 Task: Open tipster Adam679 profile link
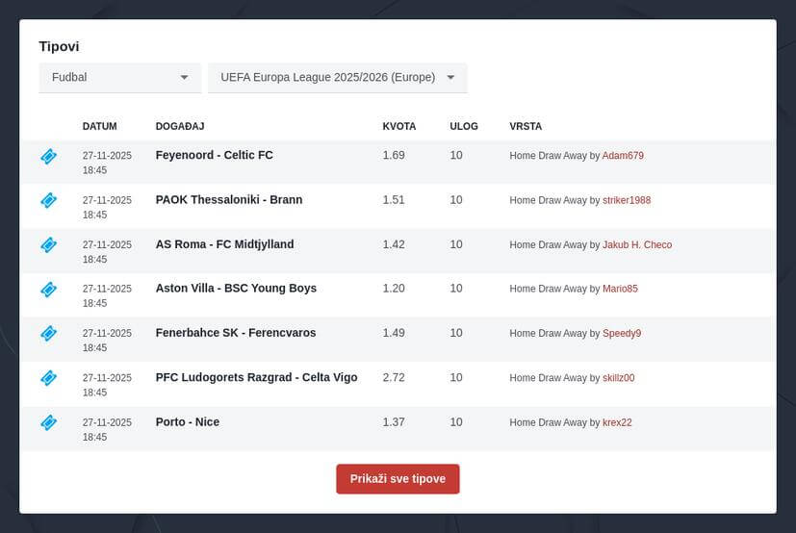[623, 156]
